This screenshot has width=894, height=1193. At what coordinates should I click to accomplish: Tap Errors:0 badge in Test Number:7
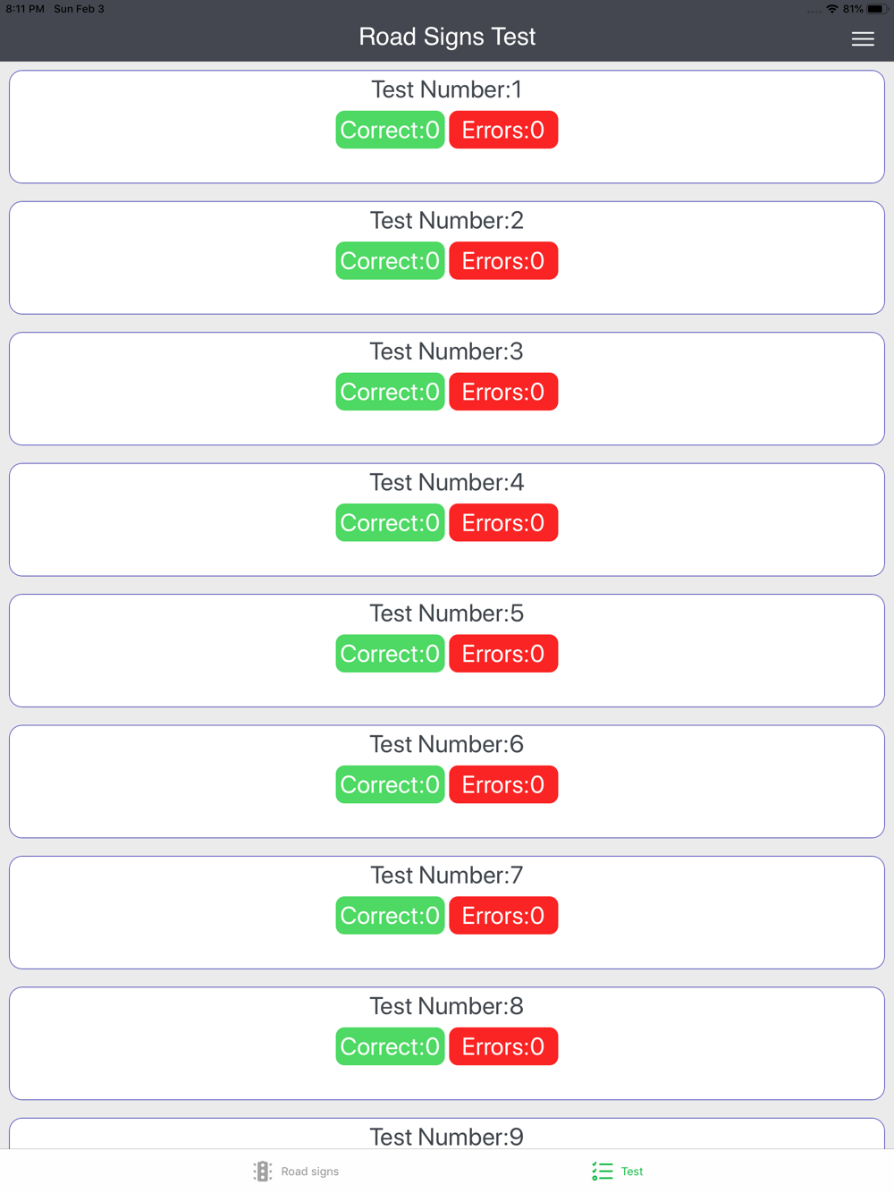pyautogui.click(x=503, y=916)
